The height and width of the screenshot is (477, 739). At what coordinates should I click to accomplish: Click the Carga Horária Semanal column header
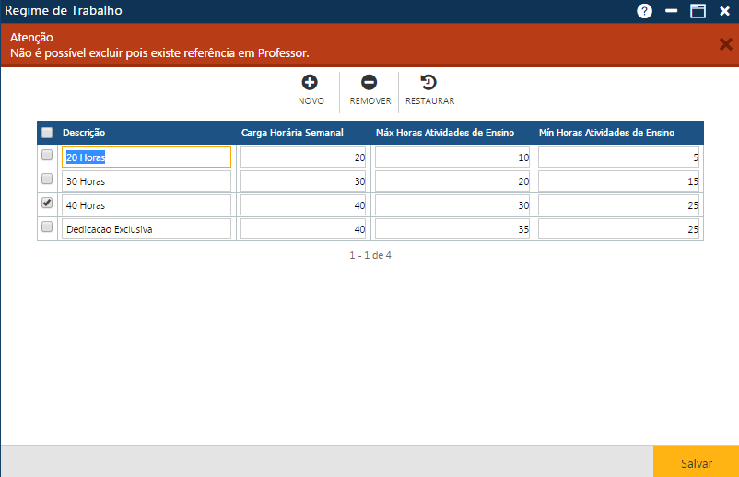pos(292,133)
